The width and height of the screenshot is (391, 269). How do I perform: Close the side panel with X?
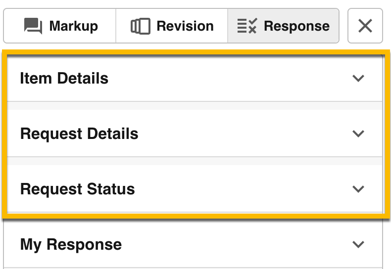coord(365,26)
